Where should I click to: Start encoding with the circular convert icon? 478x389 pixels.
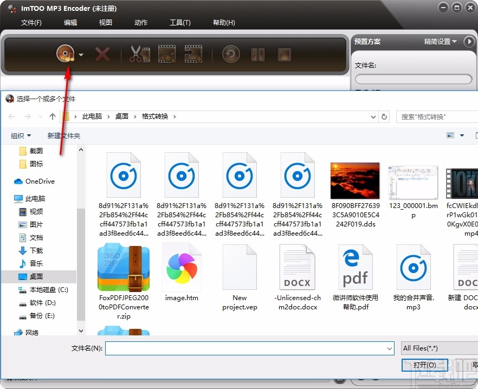[x=230, y=54]
